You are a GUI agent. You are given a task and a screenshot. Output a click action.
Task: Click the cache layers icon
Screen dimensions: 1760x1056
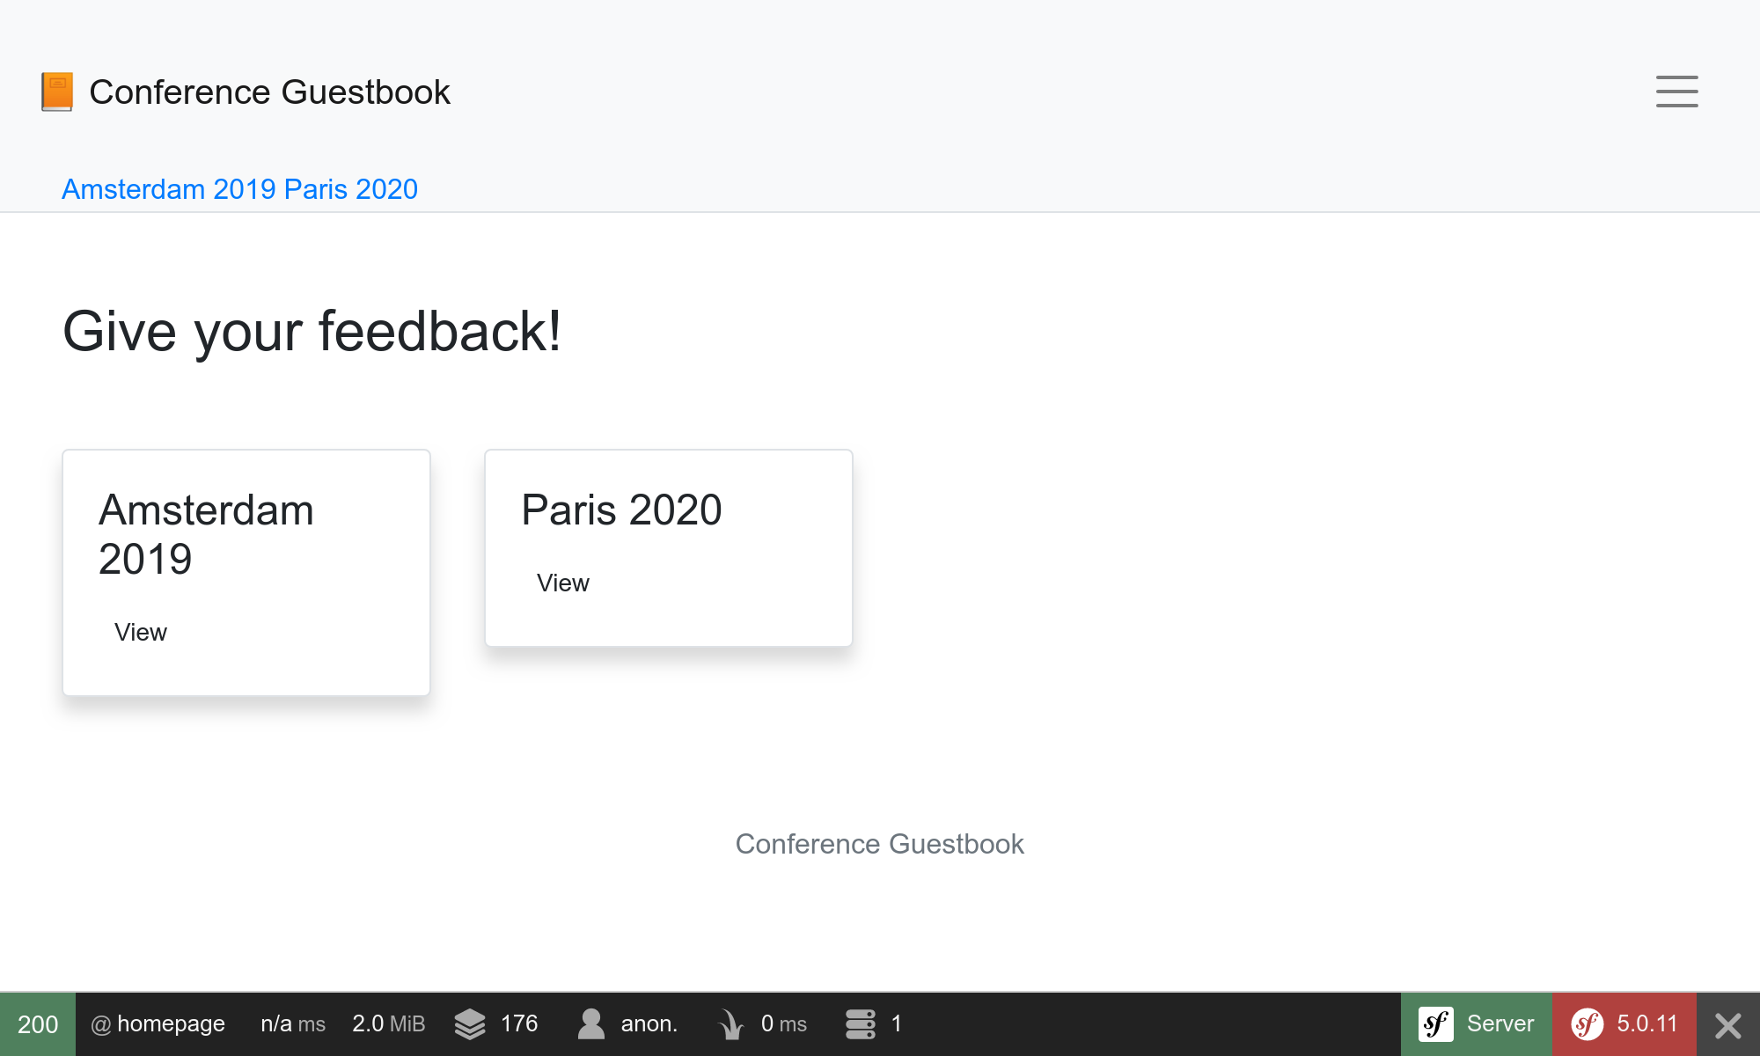[x=470, y=1024]
